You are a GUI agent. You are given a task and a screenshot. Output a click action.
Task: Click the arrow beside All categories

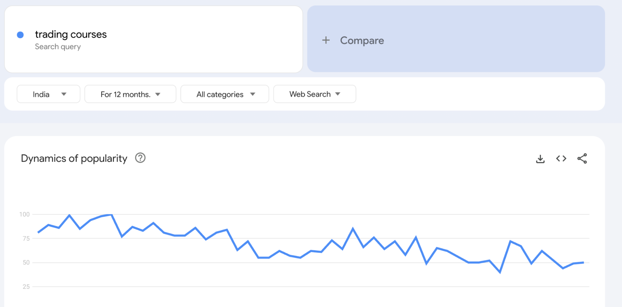pos(253,94)
